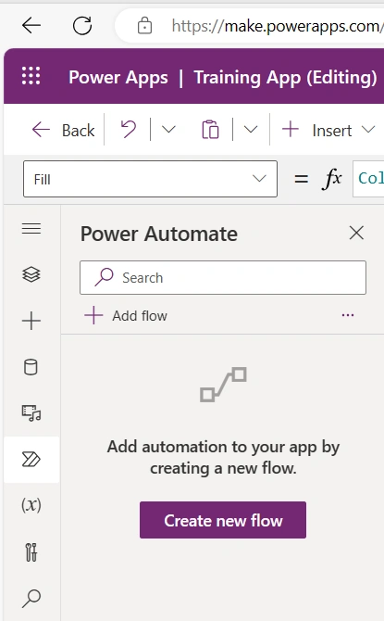
Task: Click inside the formula bar
Action: point(368,179)
